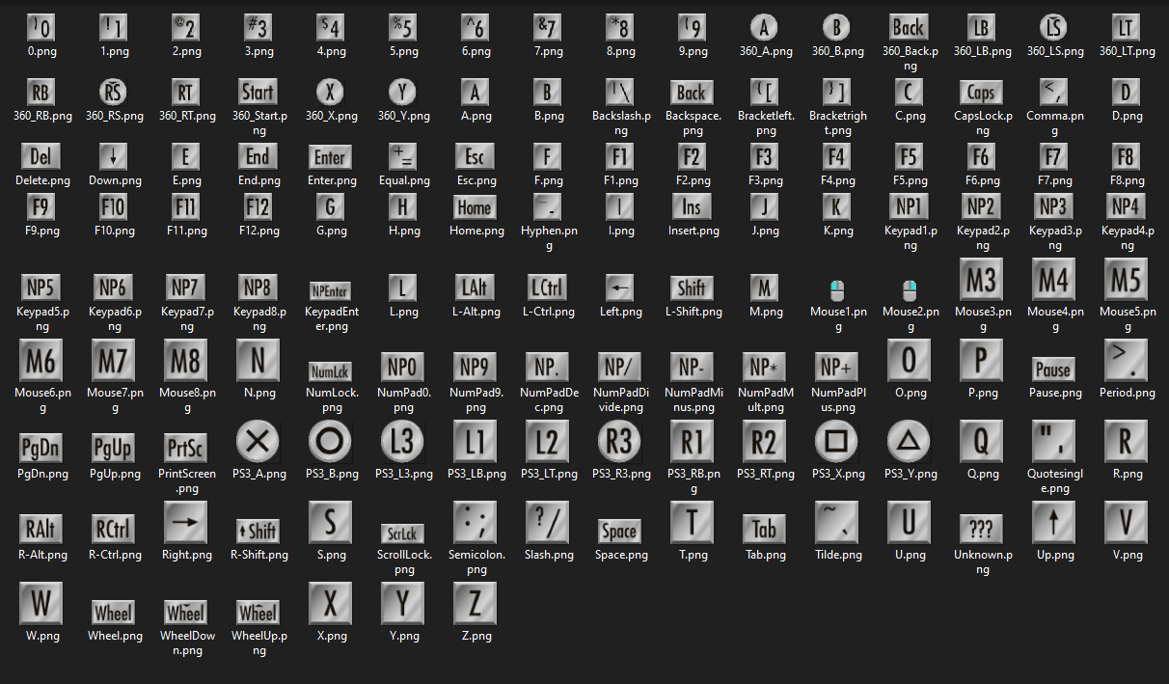
Task: Select the Wheel.png icon
Action: (113, 612)
